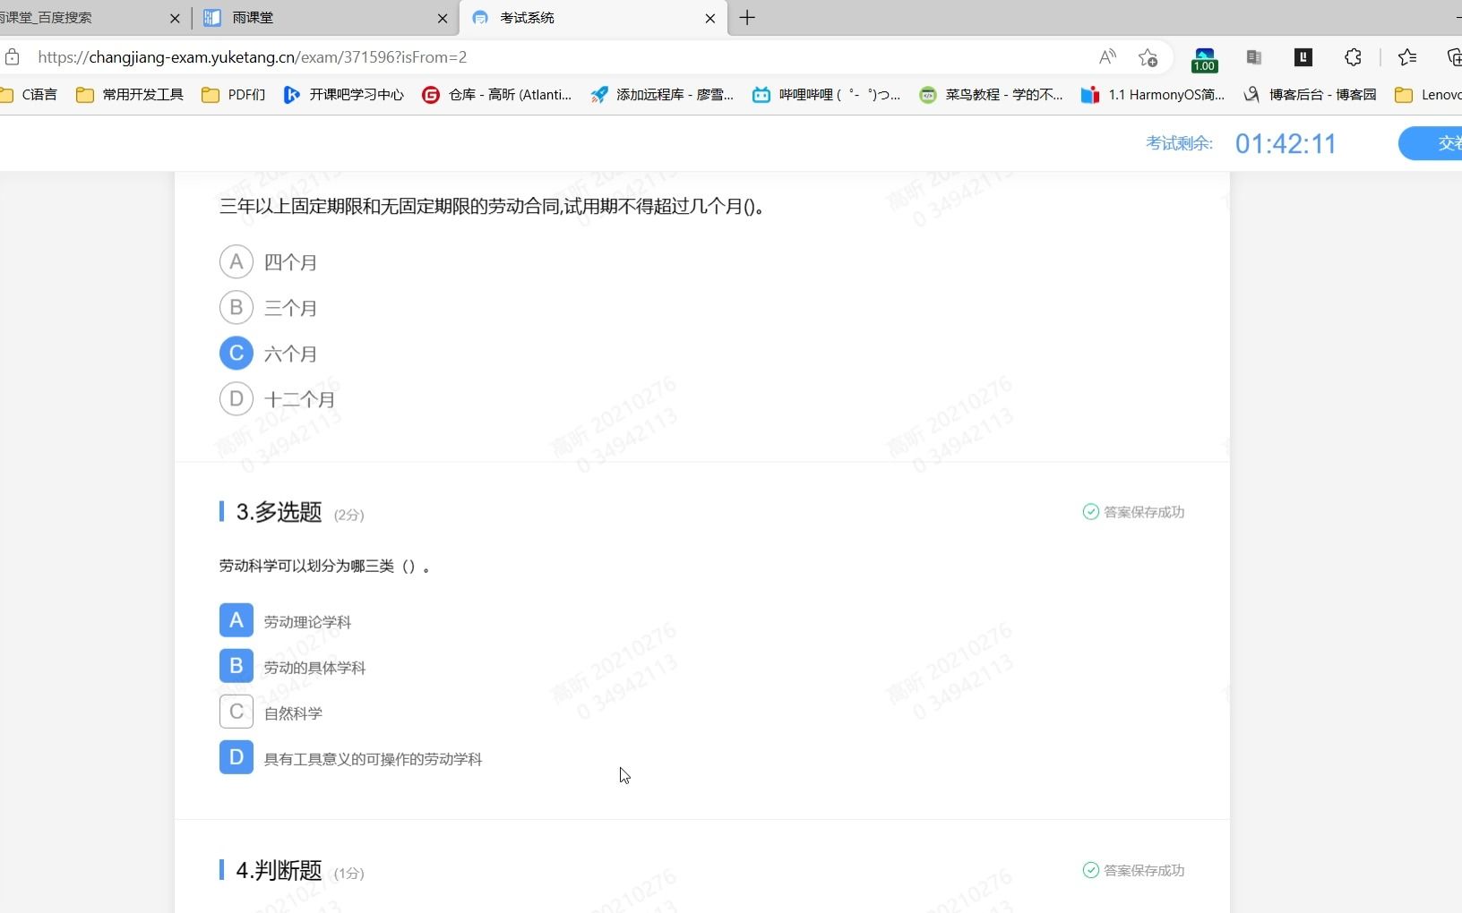This screenshot has height=913, width=1462.
Task: Open the 仓库 - 高昕 bookmark
Action: click(497, 94)
